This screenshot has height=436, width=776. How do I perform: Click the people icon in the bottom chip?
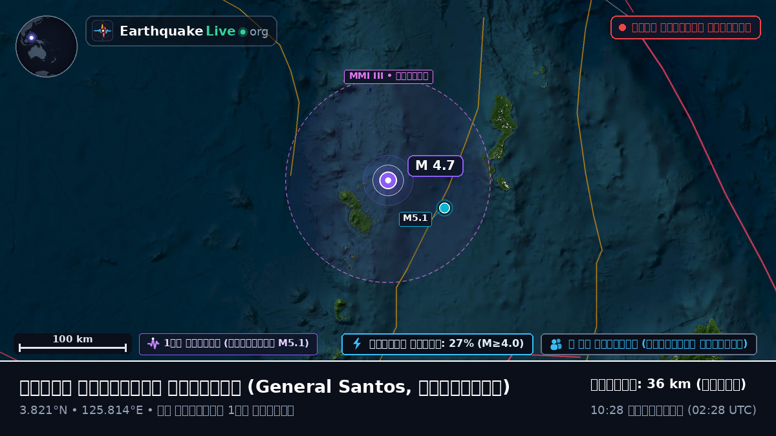pyautogui.click(x=556, y=344)
